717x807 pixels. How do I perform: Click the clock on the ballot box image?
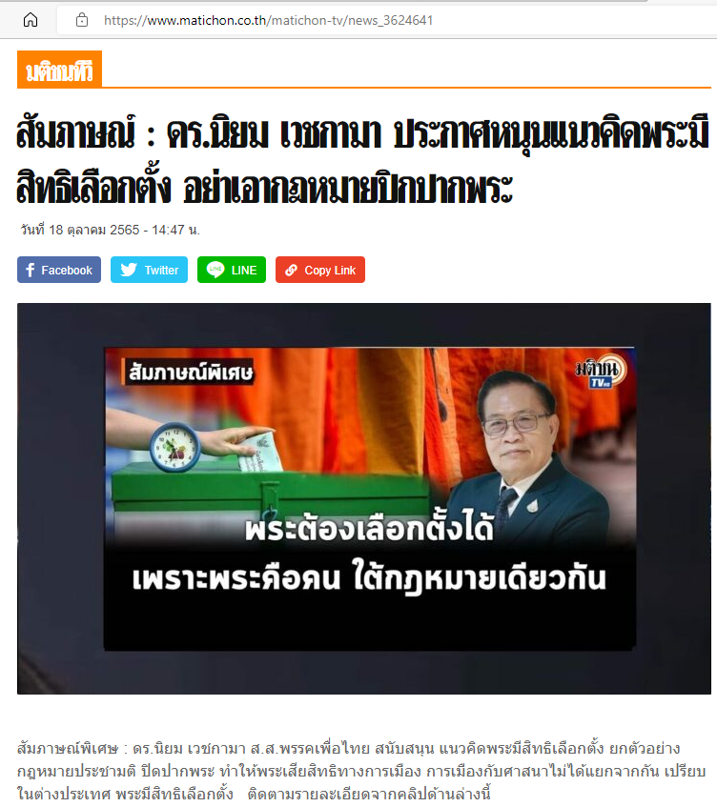coord(175,447)
